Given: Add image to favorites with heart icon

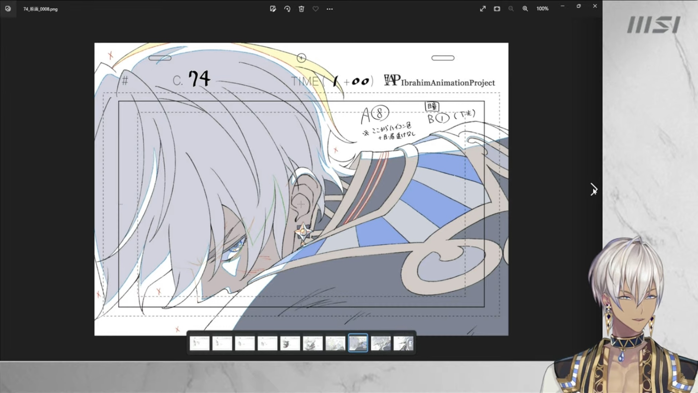Looking at the screenshot, I should click(315, 9).
